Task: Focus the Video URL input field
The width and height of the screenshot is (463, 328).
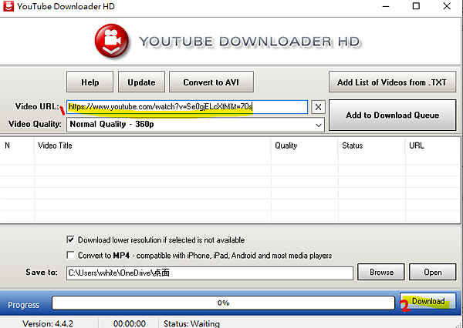Action: pos(187,107)
